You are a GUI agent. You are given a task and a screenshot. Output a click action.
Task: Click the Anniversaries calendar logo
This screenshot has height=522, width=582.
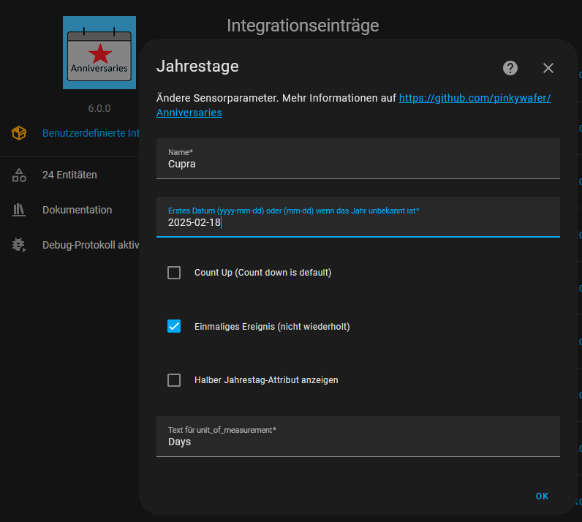[99, 53]
